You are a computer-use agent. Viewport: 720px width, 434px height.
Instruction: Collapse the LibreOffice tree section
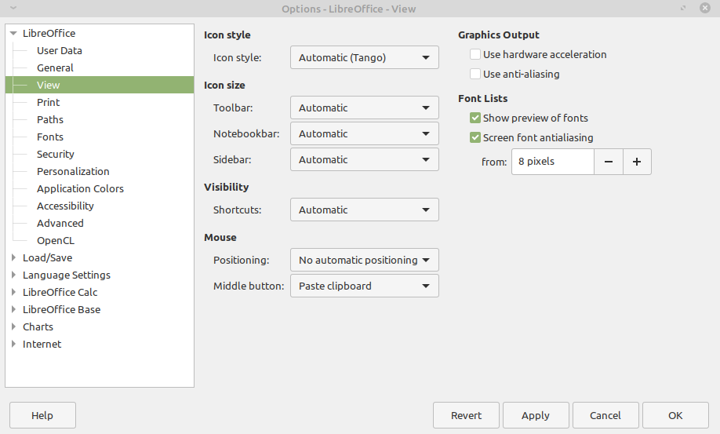[13, 34]
